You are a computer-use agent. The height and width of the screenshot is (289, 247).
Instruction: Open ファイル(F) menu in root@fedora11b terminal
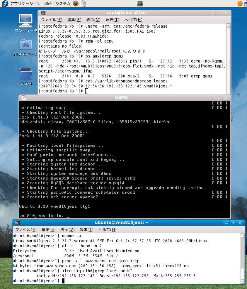52,20
